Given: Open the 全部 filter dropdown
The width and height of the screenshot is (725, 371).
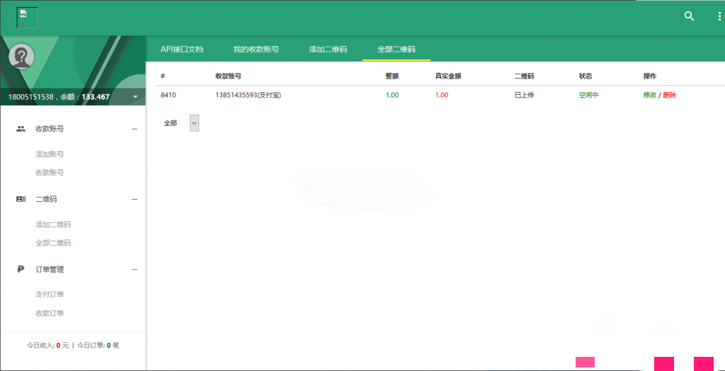Looking at the screenshot, I should pos(194,123).
